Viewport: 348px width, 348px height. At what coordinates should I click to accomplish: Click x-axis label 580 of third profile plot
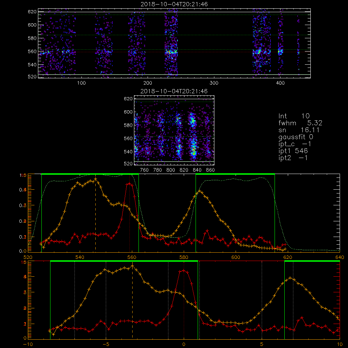(x=184, y=258)
